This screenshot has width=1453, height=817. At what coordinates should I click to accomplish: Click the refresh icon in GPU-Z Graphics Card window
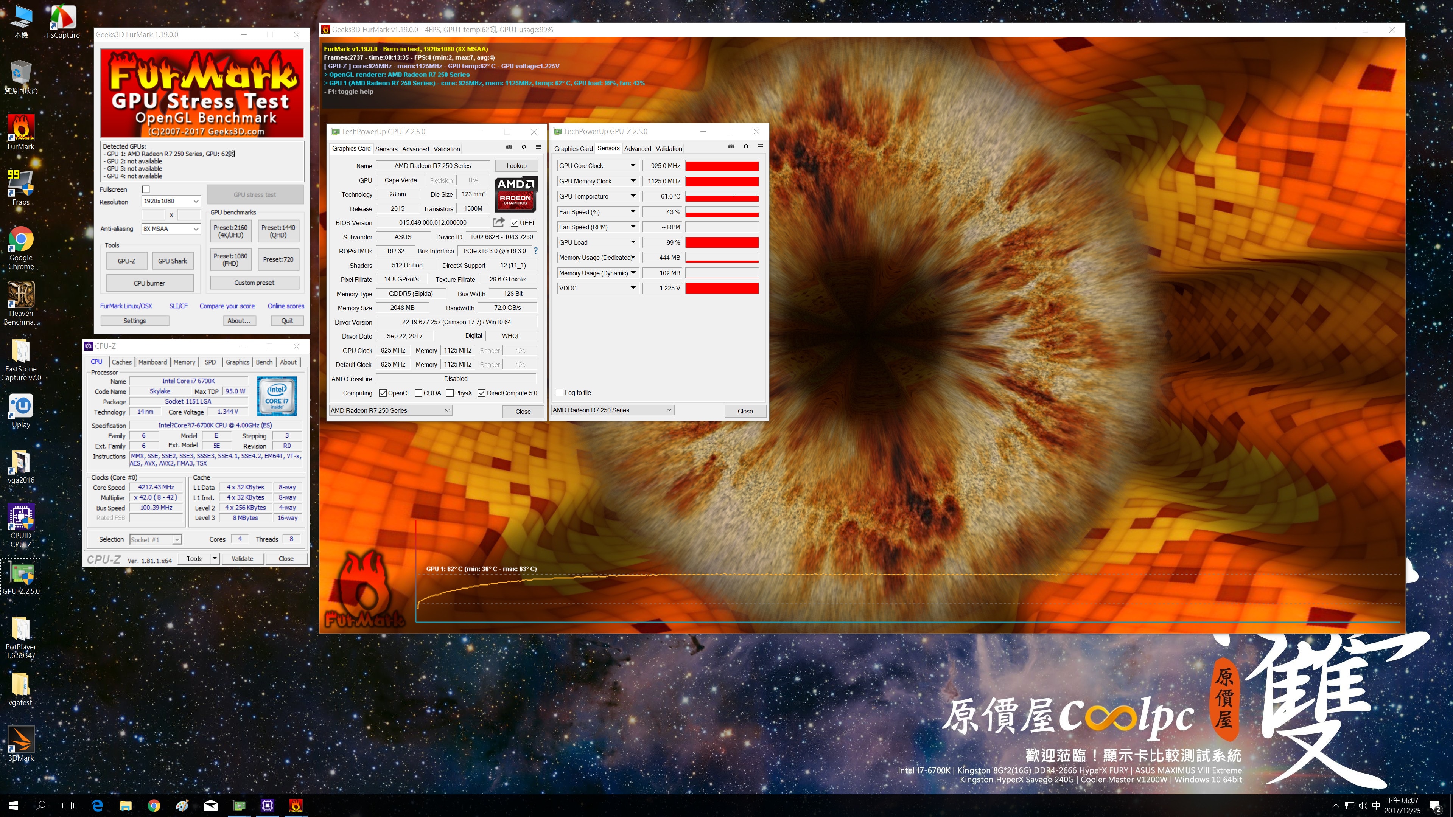pyautogui.click(x=523, y=147)
